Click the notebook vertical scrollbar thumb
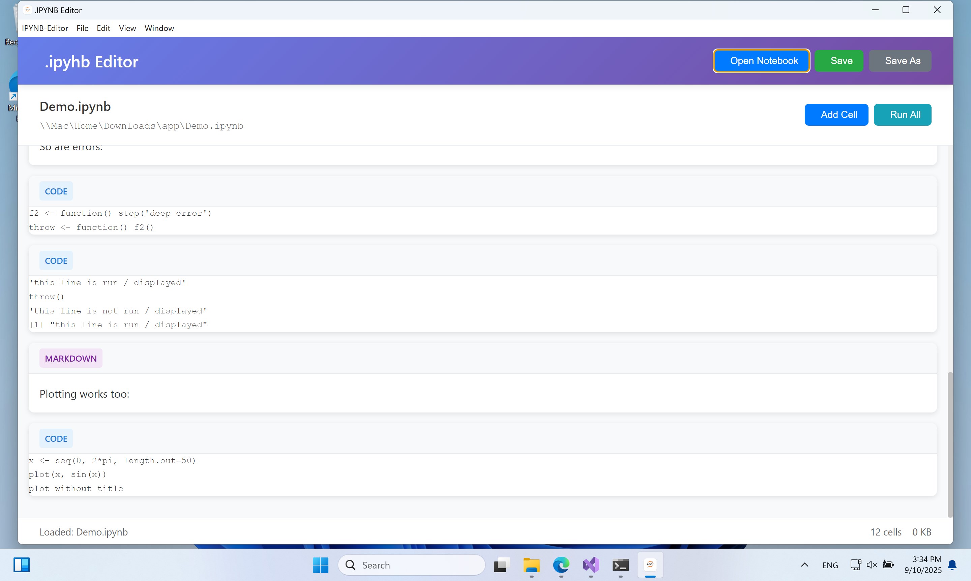 pos(950,445)
